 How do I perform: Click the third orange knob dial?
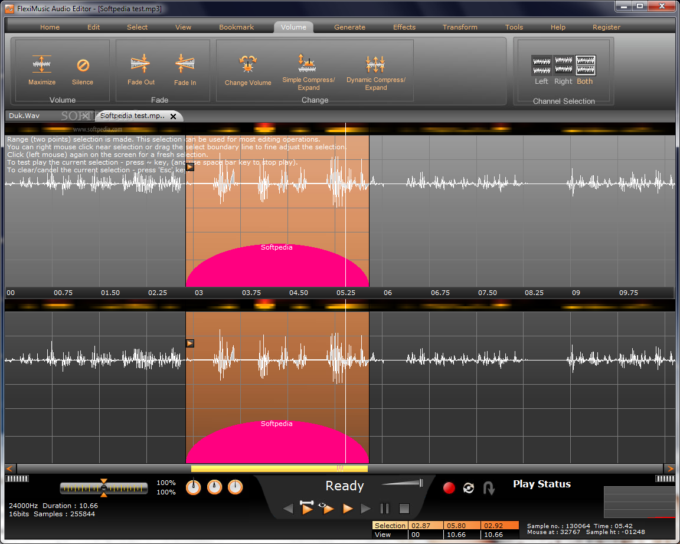click(x=235, y=487)
